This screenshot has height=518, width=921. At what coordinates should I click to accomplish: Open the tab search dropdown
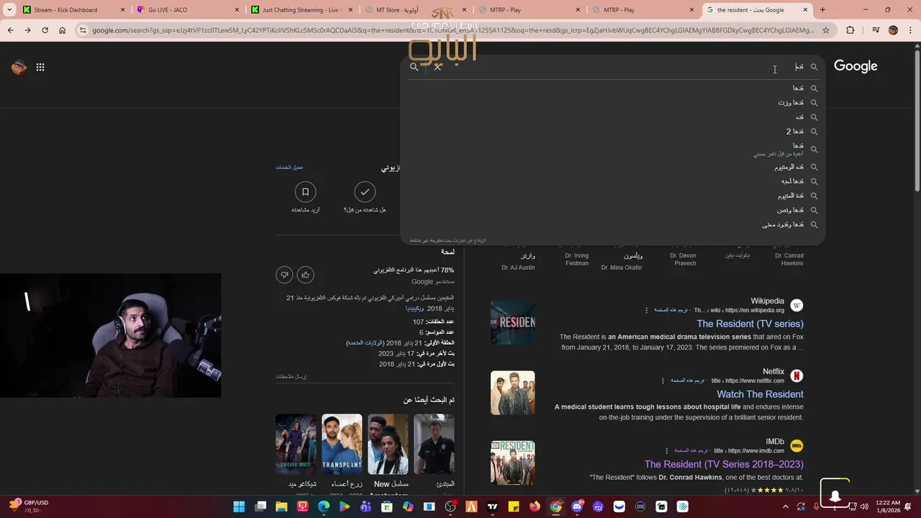click(x=9, y=10)
